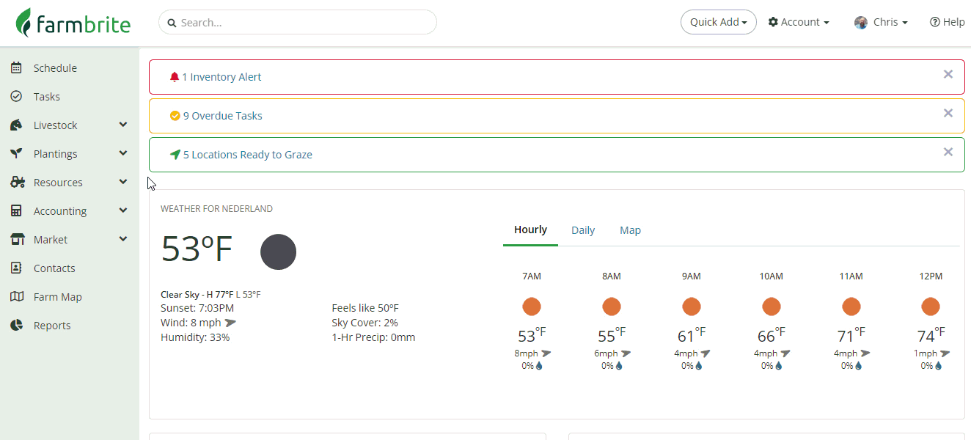The image size is (971, 440).
Task: Switch to the Map weather tab
Action: [x=630, y=230]
